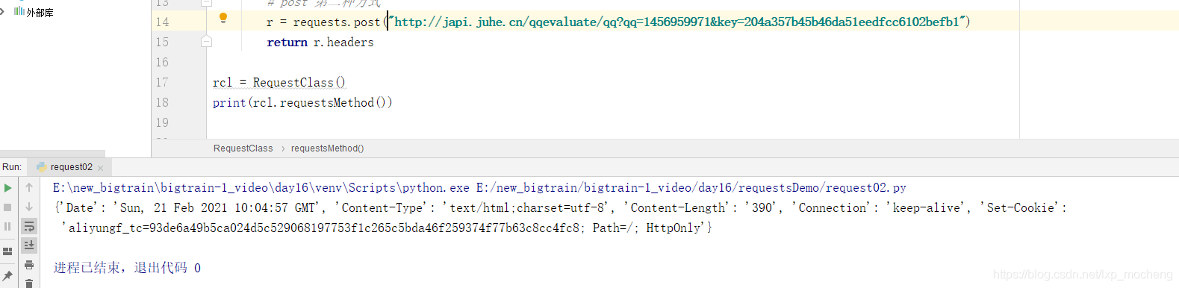
Task: Click the juhe.cn URL string in line 14
Action: pyautogui.click(x=677, y=22)
